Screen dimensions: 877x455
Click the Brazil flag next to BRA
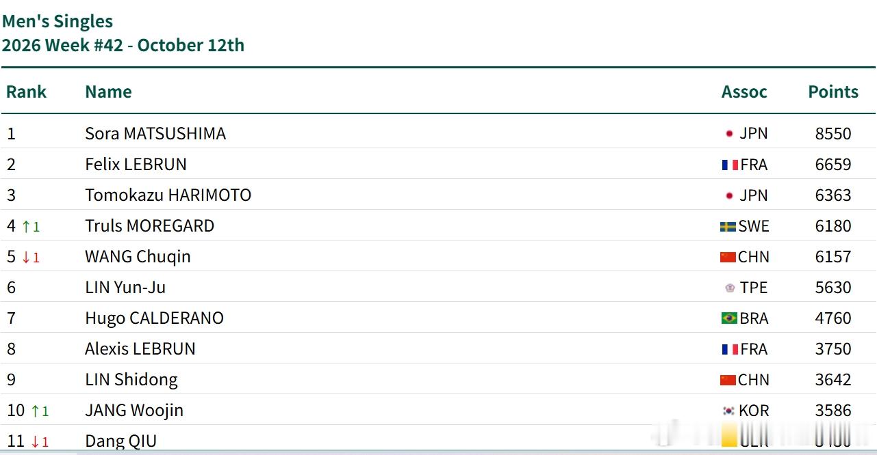point(730,318)
